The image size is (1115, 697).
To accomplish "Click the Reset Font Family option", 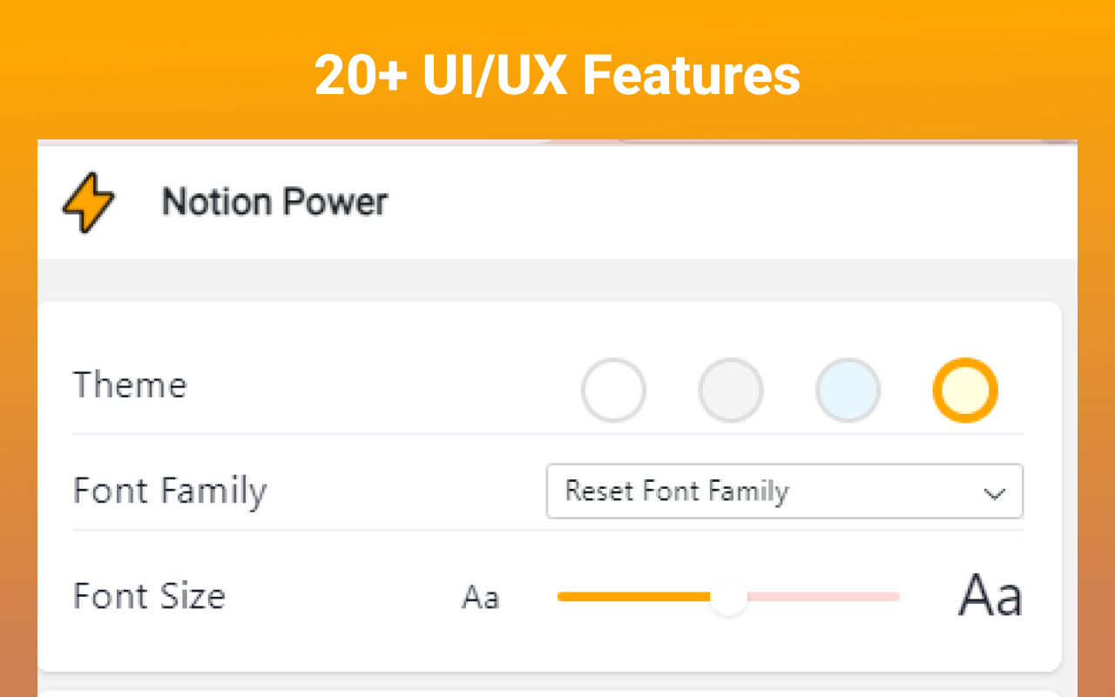I will coord(676,491).
